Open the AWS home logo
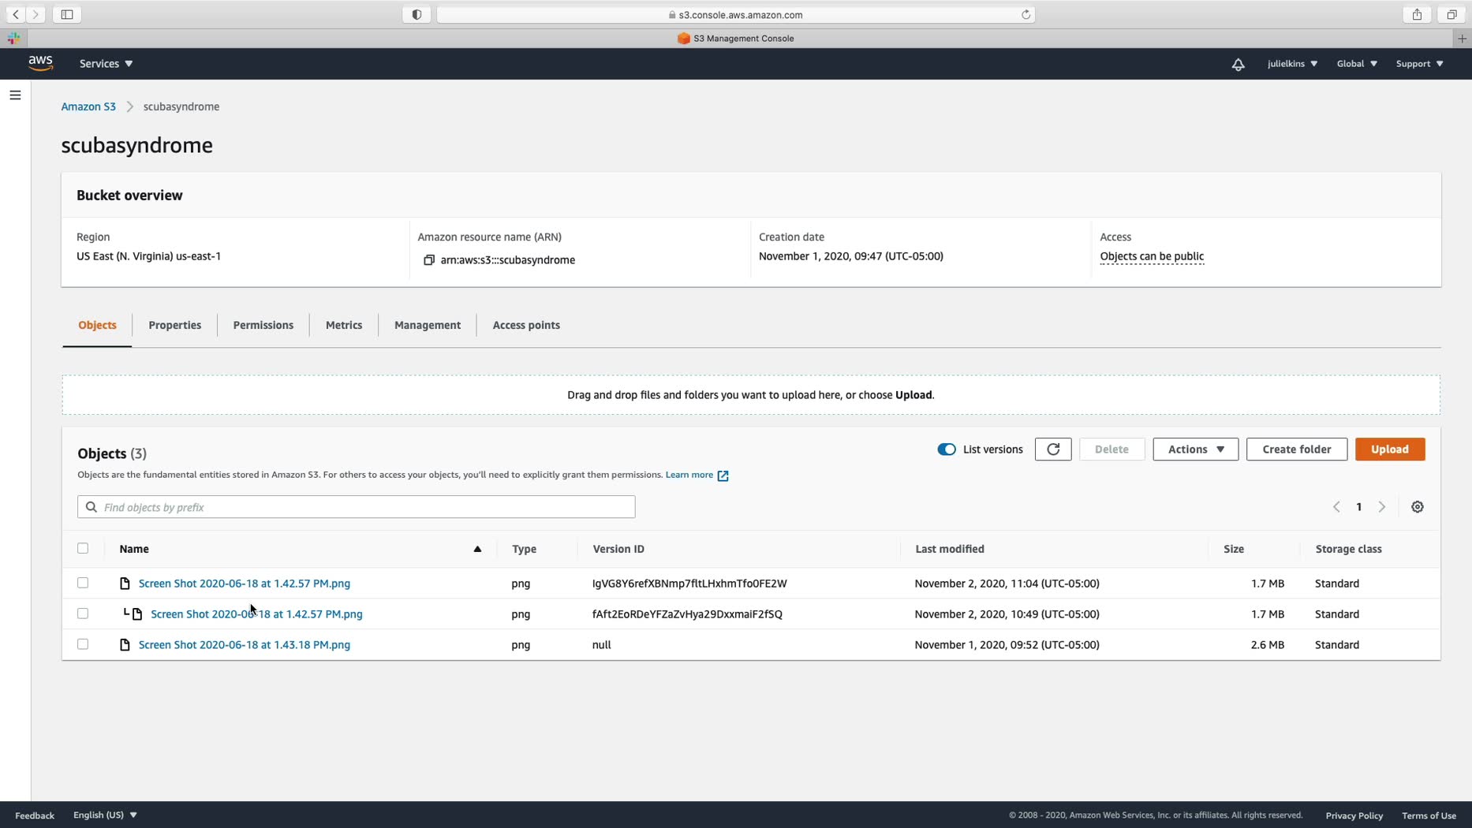The image size is (1472, 828). tap(41, 63)
